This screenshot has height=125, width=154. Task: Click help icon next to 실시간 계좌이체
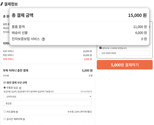tap(24, 119)
